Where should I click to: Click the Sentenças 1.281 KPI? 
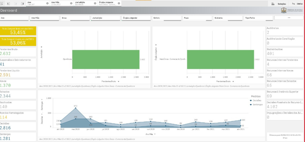pyautogui.click(x=18, y=137)
